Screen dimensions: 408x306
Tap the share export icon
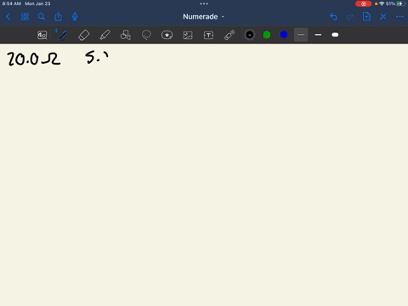58,17
